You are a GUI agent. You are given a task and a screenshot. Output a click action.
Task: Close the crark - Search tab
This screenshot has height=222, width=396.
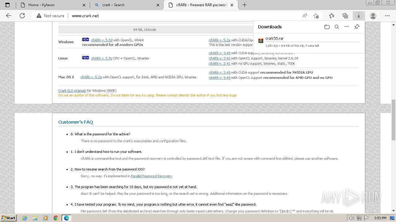pos(158,5)
